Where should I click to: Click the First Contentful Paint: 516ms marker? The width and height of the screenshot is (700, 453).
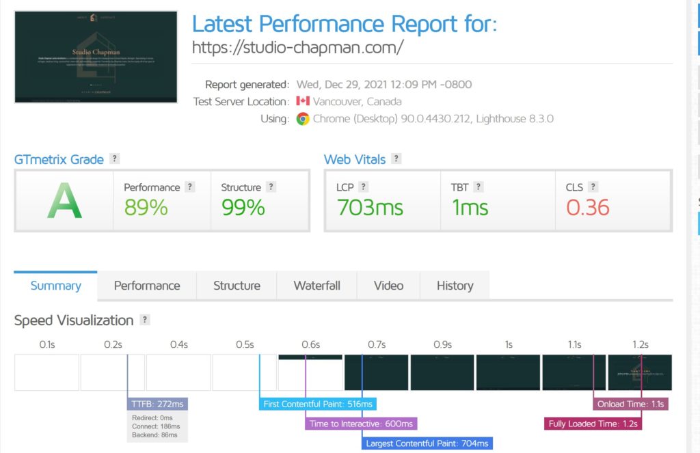pyautogui.click(x=318, y=404)
